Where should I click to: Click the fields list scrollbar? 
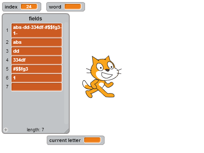pos(66,73)
